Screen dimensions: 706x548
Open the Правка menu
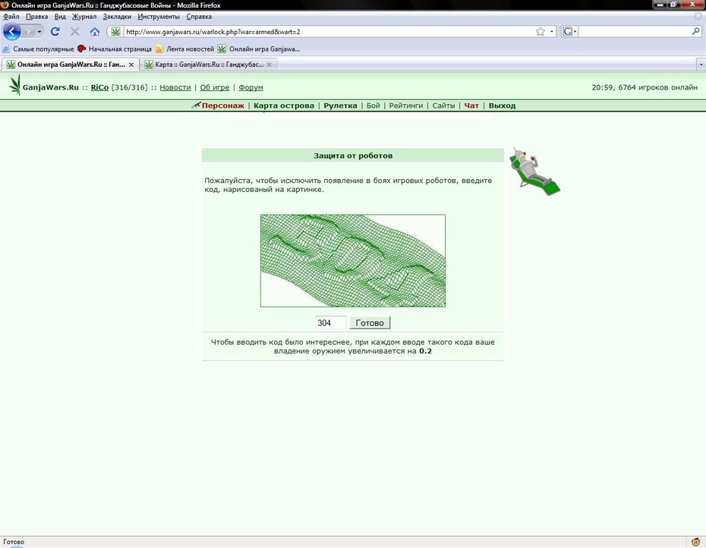click(37, 17)
